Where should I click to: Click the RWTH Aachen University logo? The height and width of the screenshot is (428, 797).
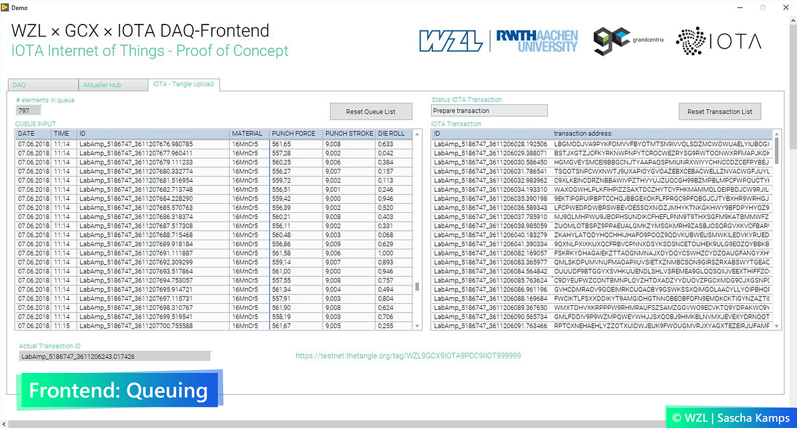(x=538, y=40)
